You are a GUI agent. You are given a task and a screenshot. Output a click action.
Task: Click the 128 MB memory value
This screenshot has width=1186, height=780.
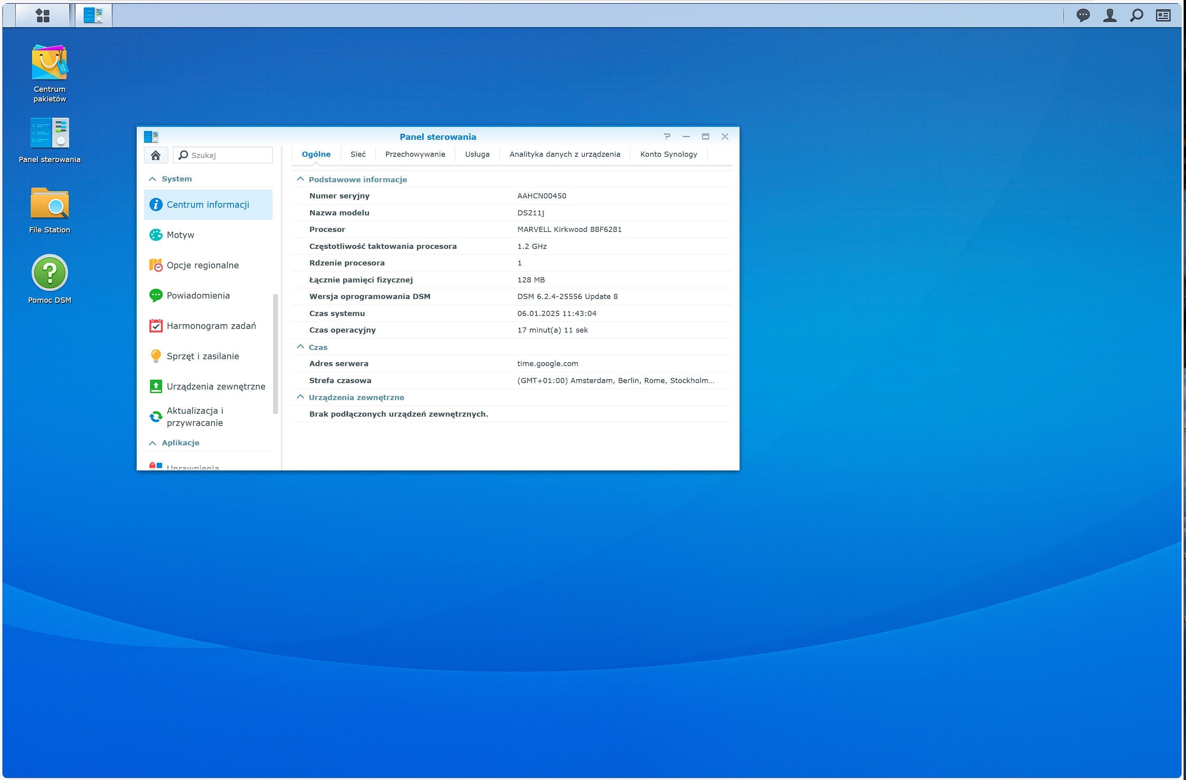[531, 280]
